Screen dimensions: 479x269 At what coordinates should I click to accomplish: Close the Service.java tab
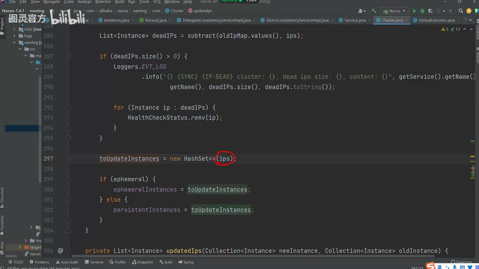370,20
